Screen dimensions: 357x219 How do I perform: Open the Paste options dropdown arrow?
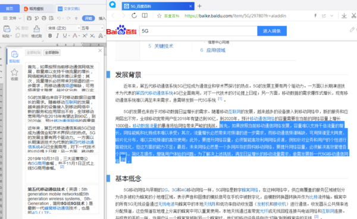[11, 36]
